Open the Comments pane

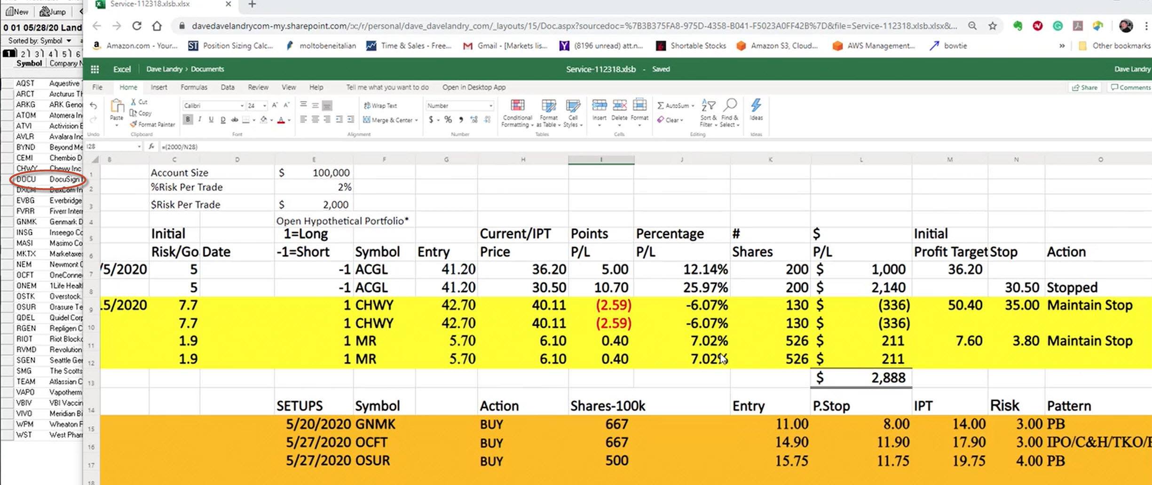[1130, 87]
